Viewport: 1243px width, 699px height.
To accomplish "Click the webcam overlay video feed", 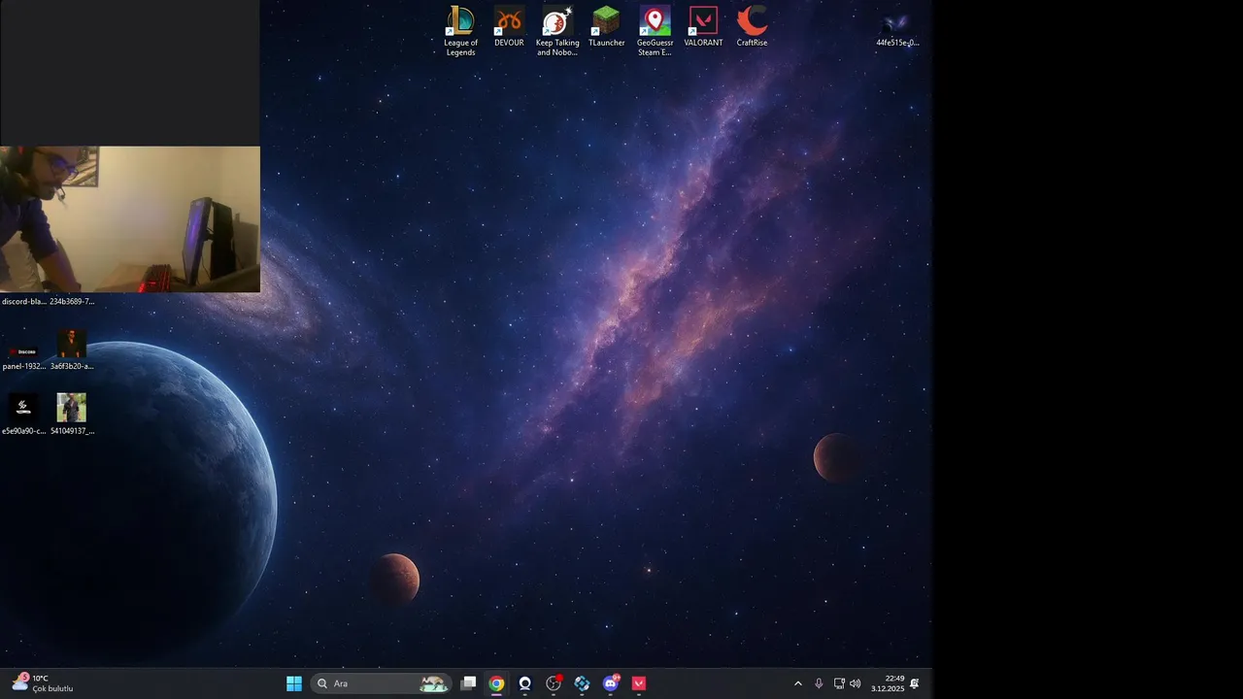I will [x=130, y=219].
